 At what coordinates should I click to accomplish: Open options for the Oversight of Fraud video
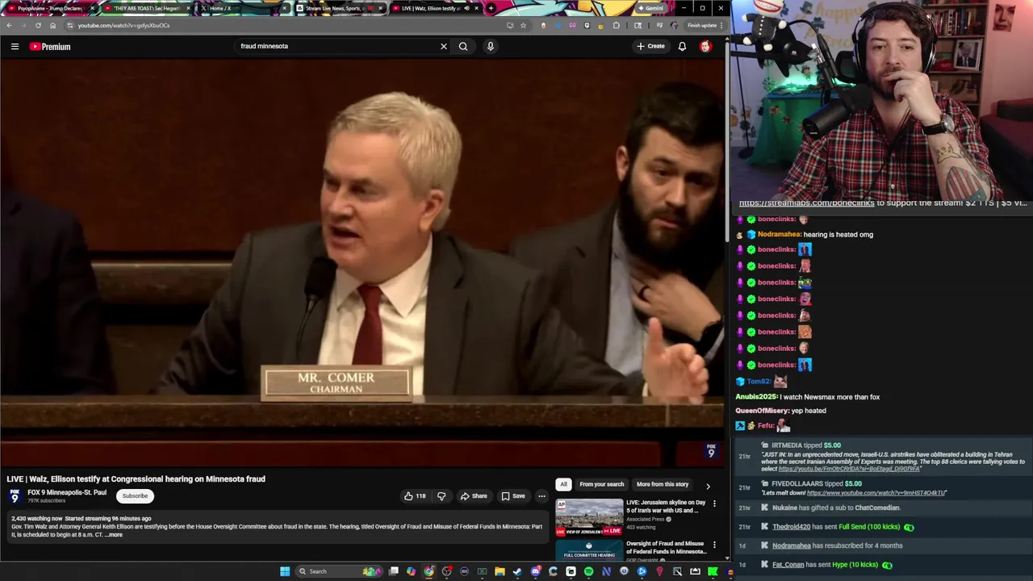tap(714, 545)
